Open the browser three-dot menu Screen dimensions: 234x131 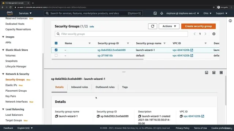[x=231, y=7]
